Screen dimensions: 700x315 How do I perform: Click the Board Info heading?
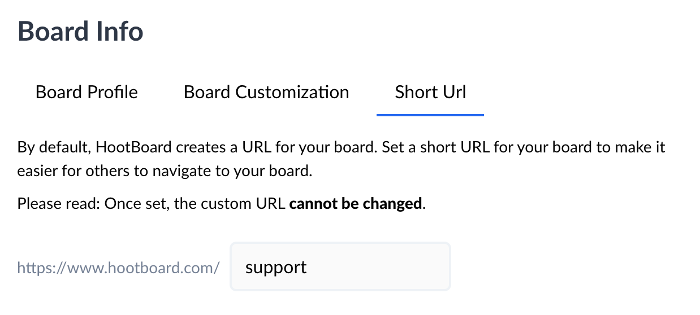coord(80,32)
